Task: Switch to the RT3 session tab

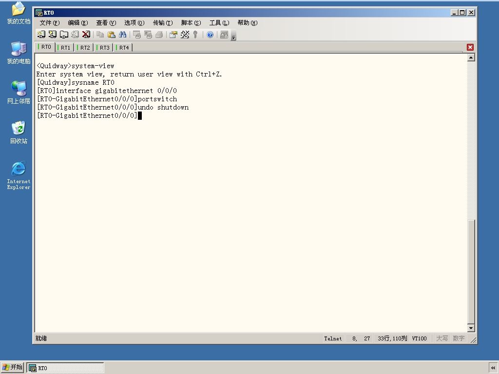Action: 104,48
